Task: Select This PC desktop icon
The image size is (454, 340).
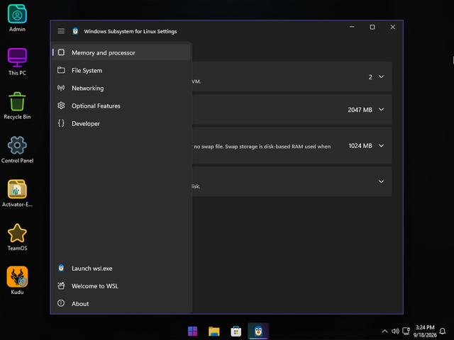Action: 17,62
